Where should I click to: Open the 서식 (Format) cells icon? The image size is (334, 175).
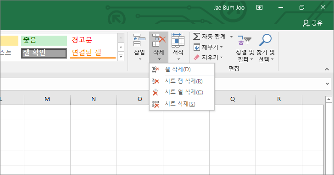tap(178, 40)
